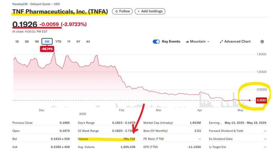Click the Avg. Volume value 1,505,439
The width and height of the screenshot is (271, 150).
point(128,147)
